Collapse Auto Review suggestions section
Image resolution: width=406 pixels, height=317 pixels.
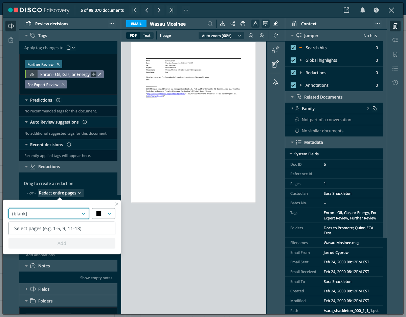26,122
